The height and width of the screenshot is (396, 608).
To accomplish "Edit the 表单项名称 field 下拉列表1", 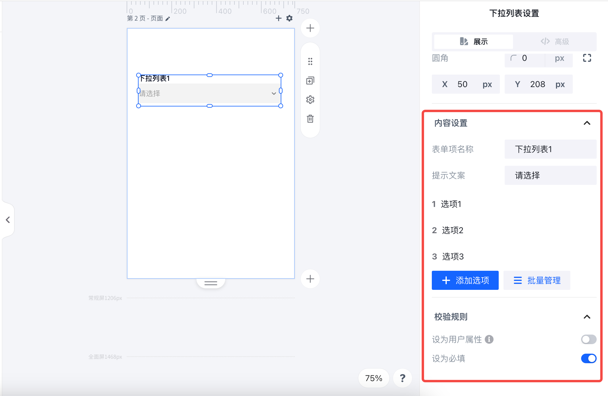I will (x=550, y=149).
